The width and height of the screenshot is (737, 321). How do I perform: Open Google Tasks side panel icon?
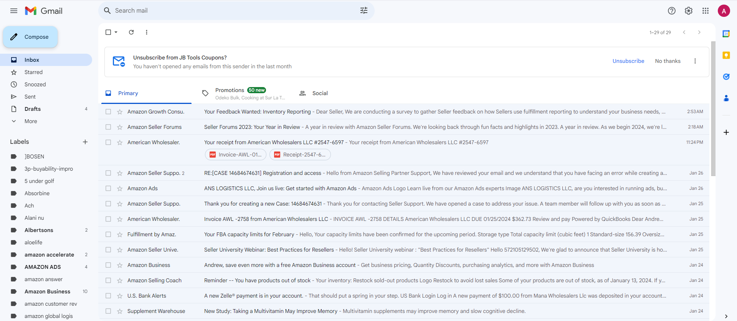[x=726, y=77]
